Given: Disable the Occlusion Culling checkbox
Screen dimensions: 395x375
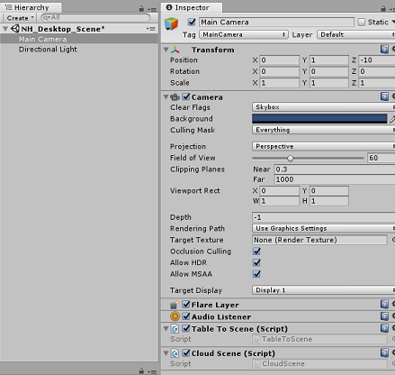Looking at the screenshot, I should coord(256,252).
